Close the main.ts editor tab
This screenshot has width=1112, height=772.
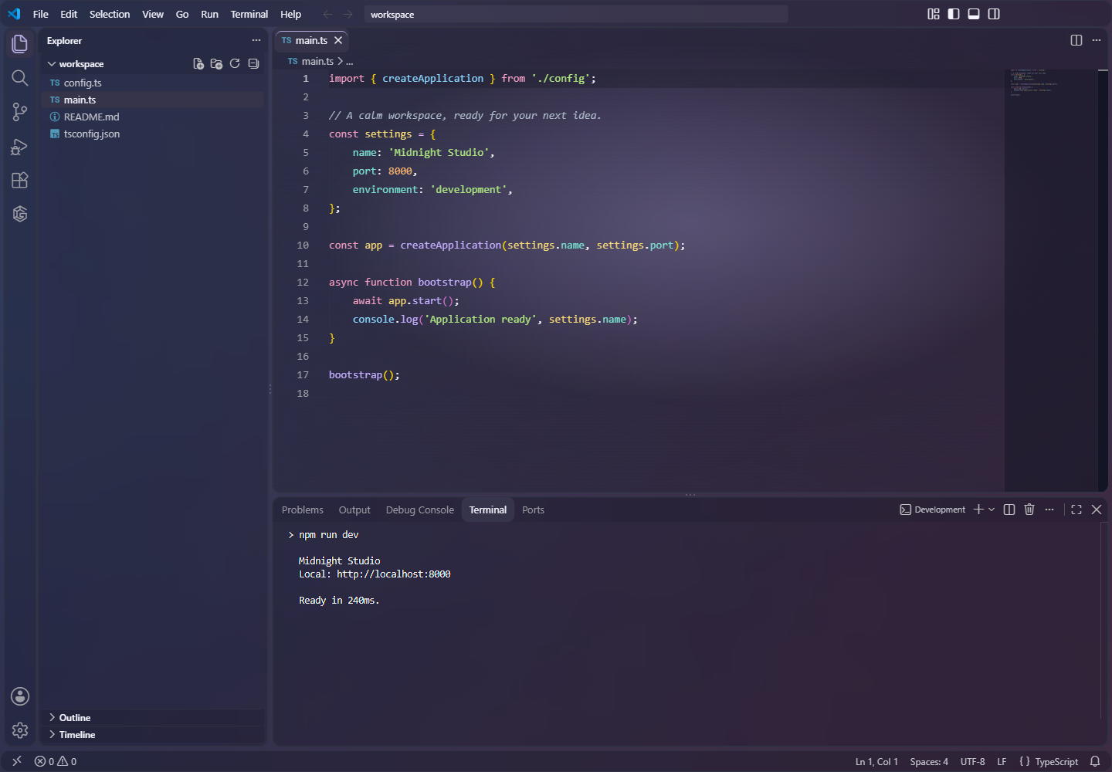338,40
